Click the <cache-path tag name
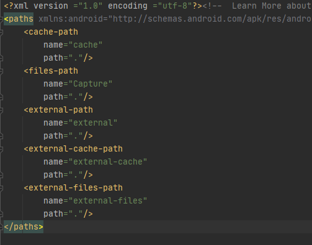Screen dimensions: 312x245 click(51, 32)
